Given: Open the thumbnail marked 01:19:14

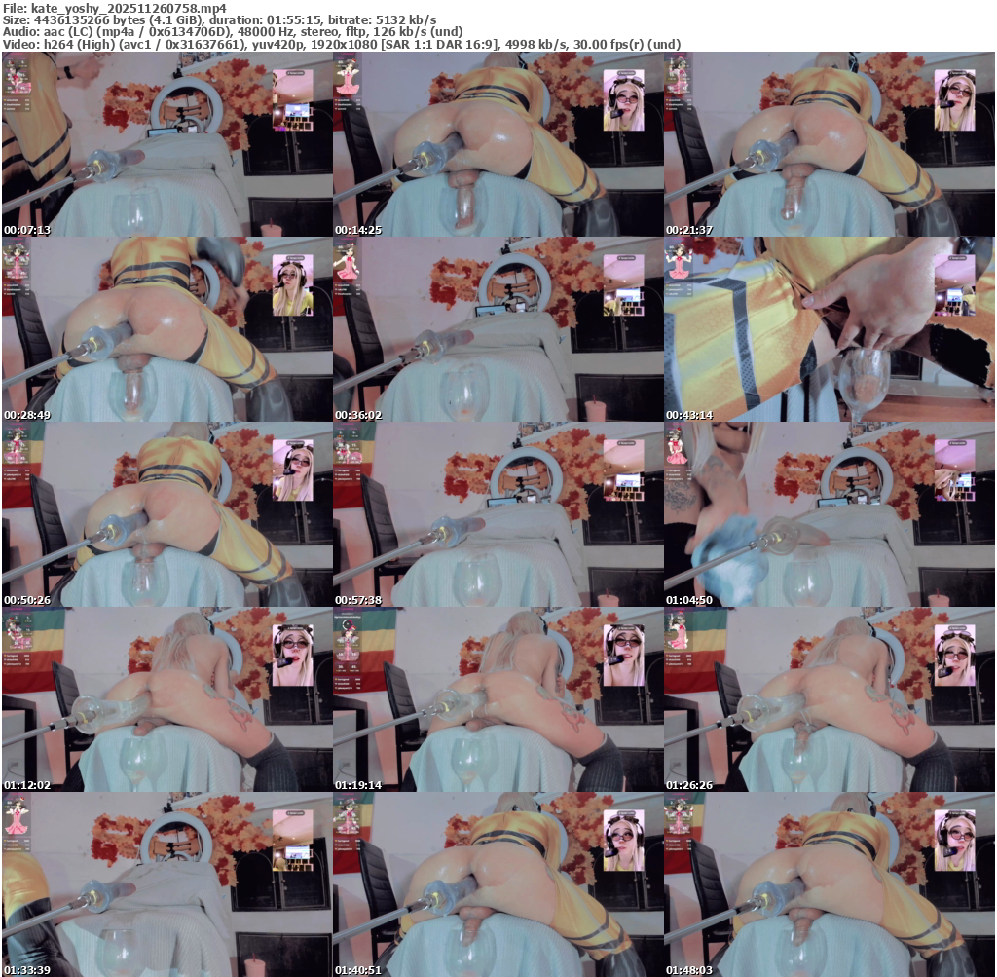Looking at the screenshot, I should (x=498, y=699).
